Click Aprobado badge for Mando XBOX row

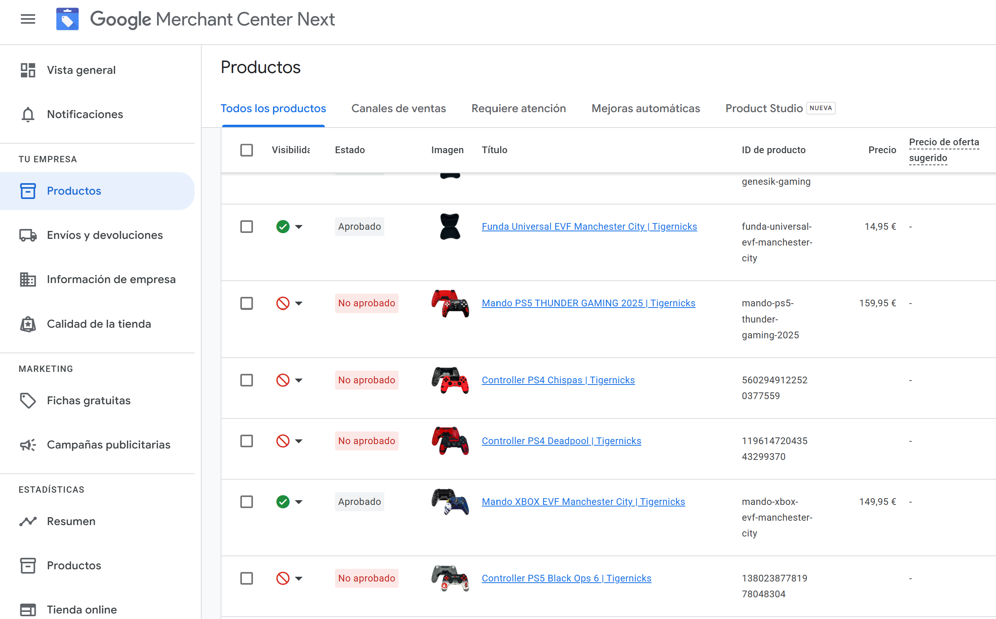click(359, 501)
